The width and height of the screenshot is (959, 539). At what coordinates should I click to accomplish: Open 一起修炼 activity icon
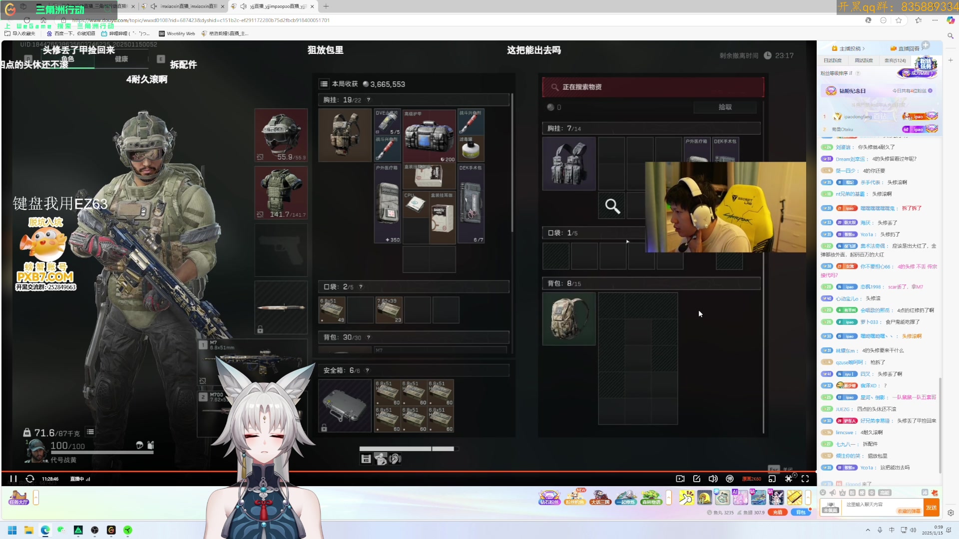coord(626,498)
